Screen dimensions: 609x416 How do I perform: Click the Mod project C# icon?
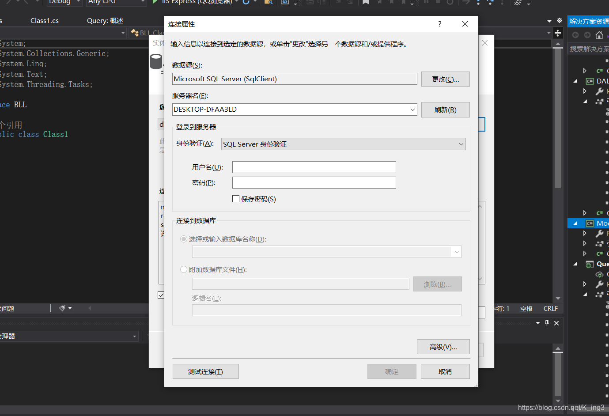pos(590,223)
